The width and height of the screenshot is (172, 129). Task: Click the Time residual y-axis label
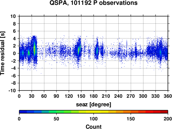point(2,53)
